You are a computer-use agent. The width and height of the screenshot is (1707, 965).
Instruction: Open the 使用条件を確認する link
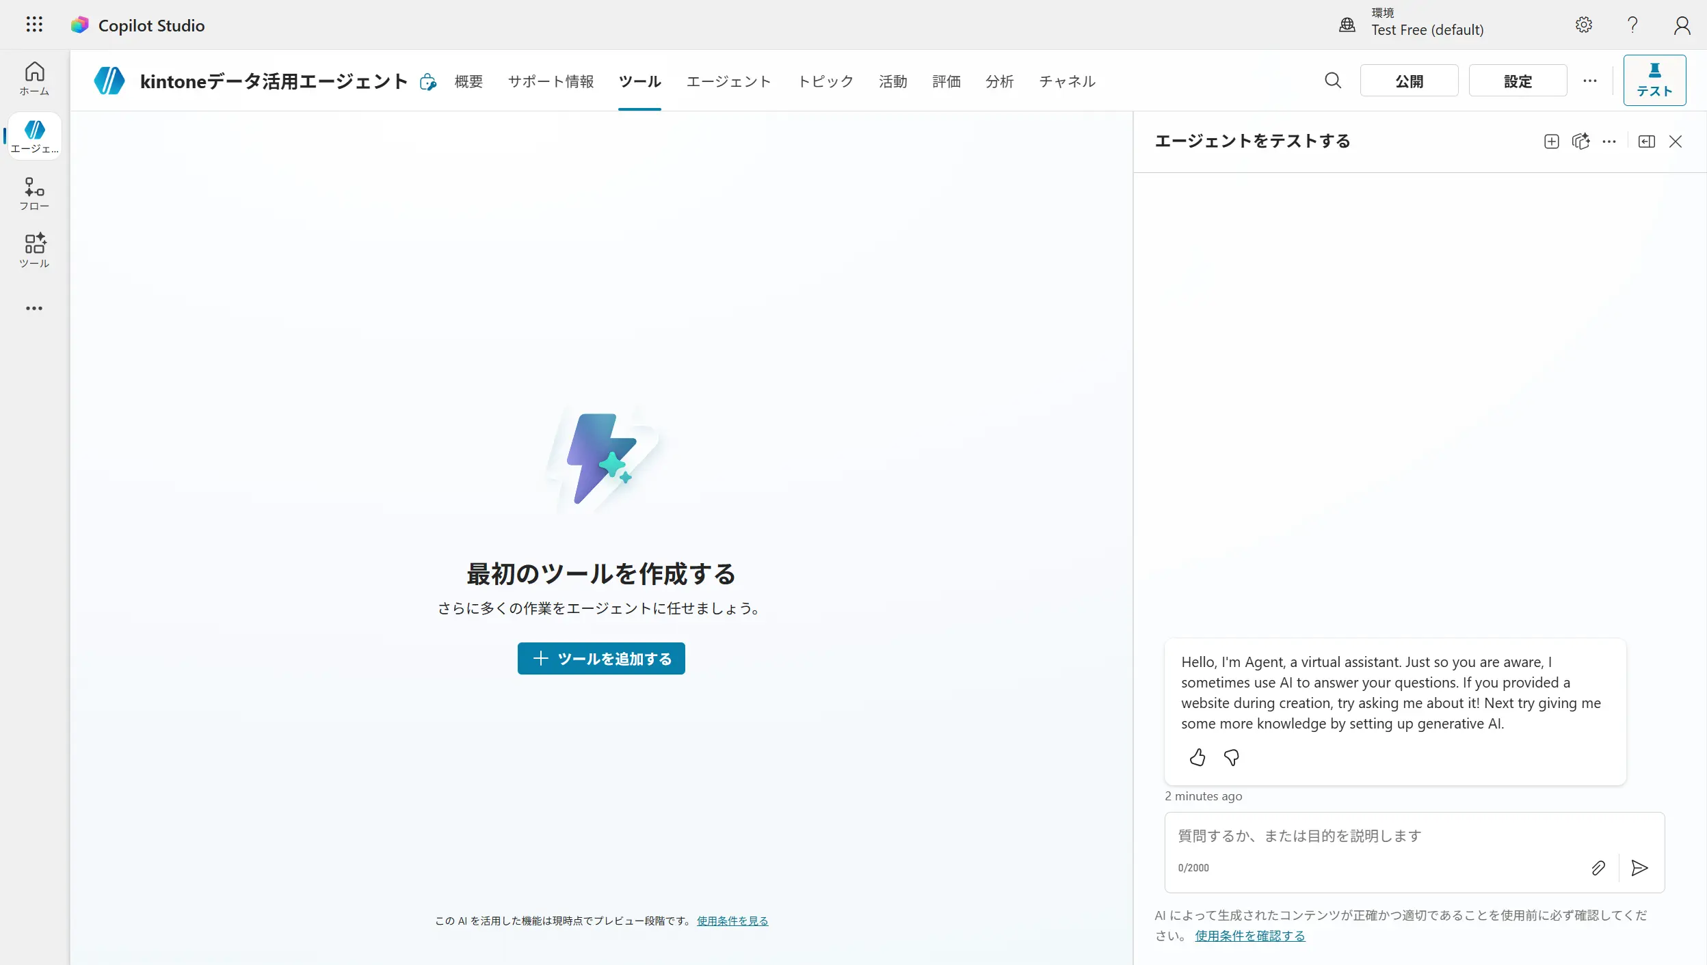coord(1249,936)
